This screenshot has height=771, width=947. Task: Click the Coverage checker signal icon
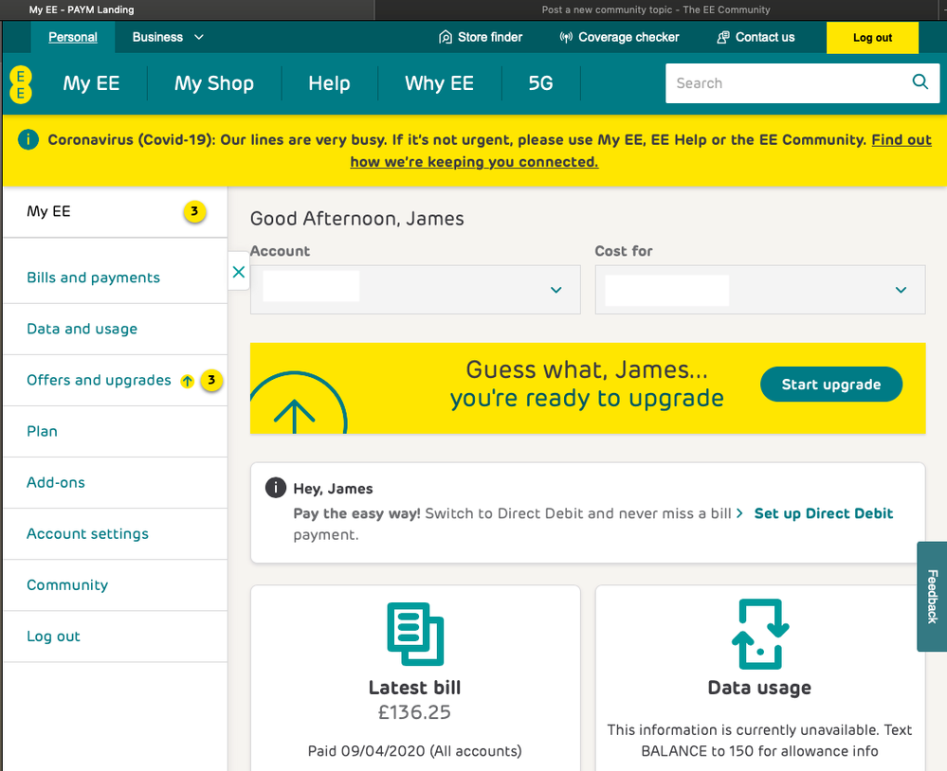coord(566,37)
